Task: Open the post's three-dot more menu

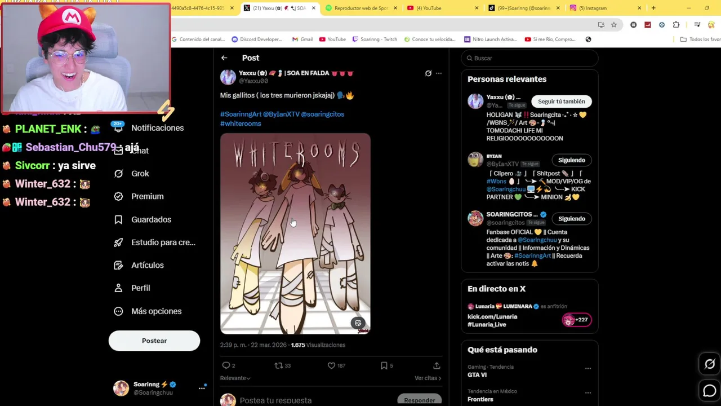Action: 439,73
